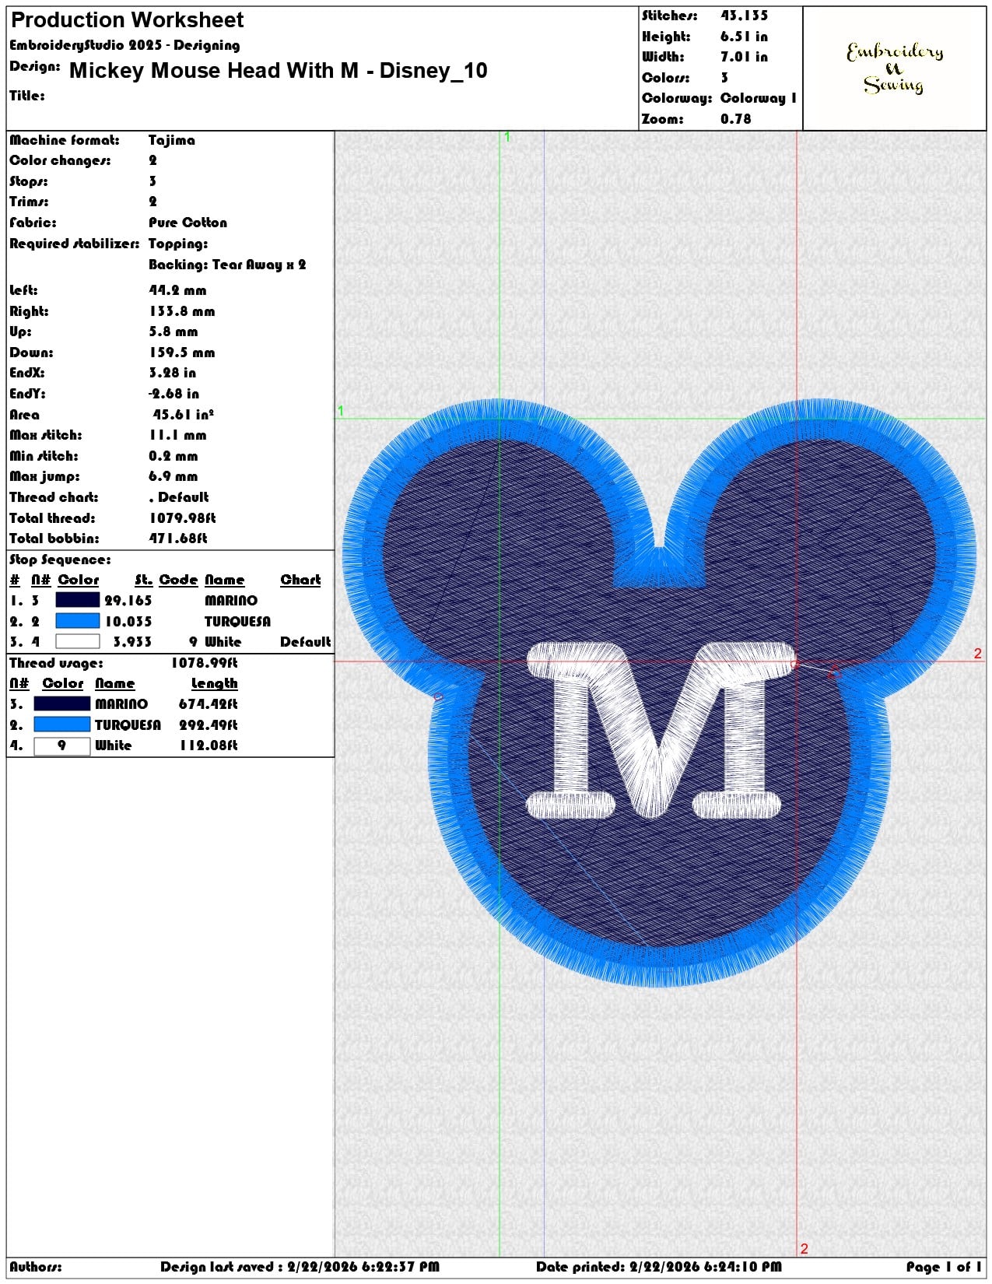
Task: Click the Total thread value 1079.98ft
Action: 182,518
